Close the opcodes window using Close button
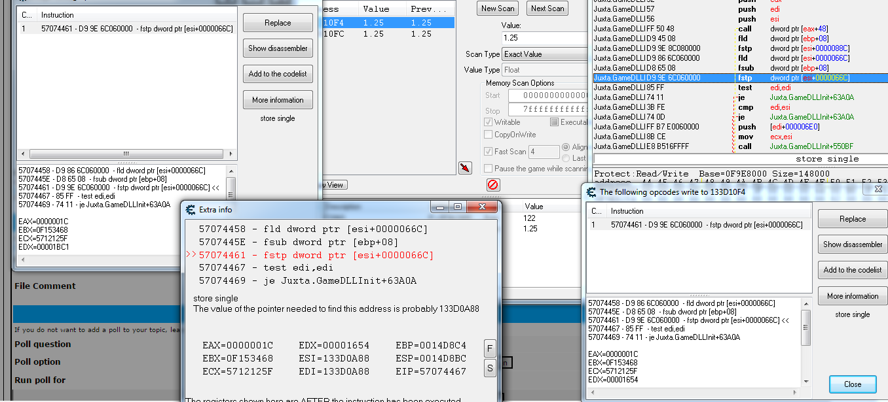This screenshot has height=402, width=888. tap(852, 384)
